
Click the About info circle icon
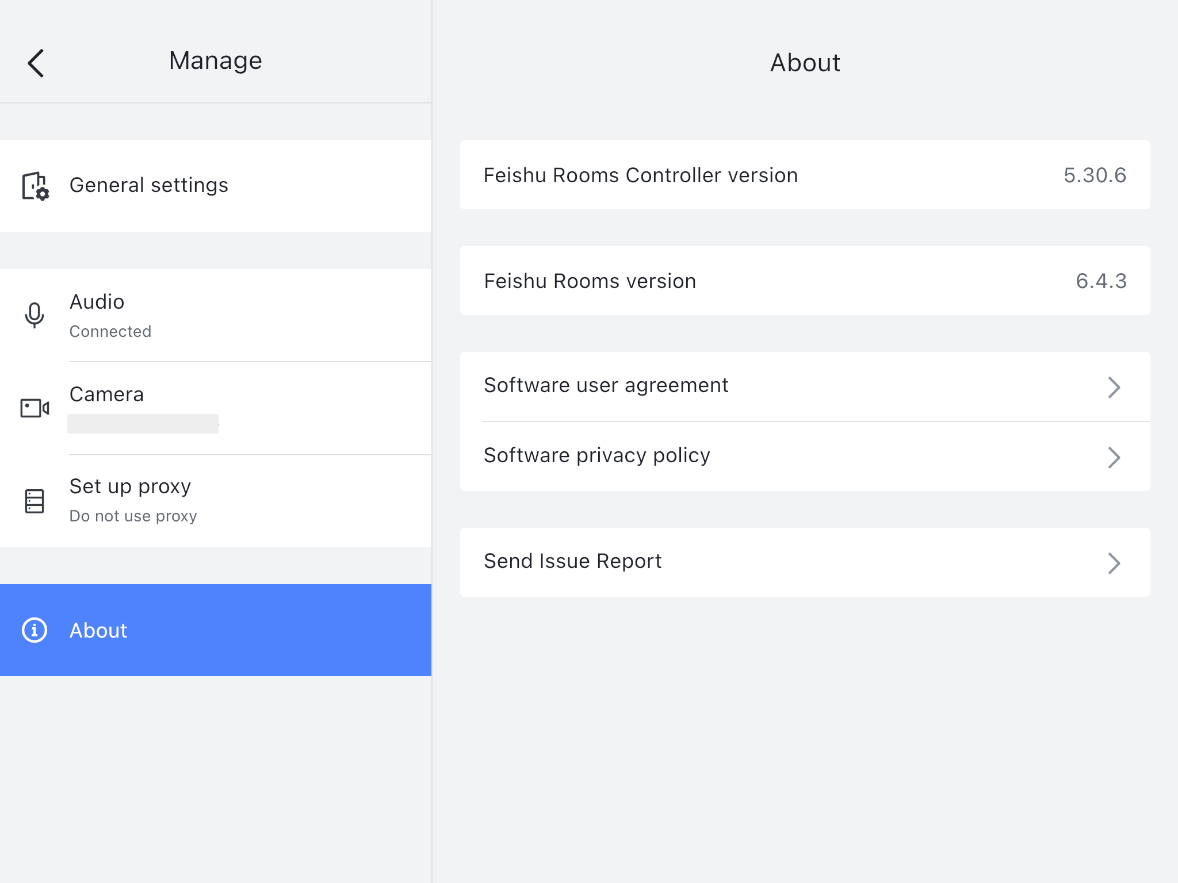pos(35,630)
